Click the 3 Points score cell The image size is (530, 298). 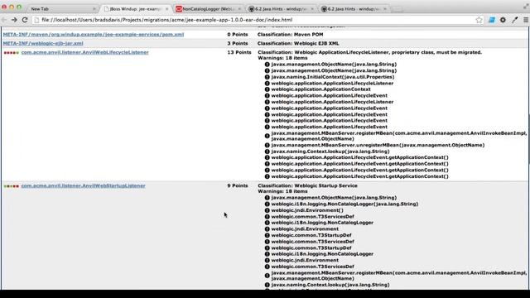click(238, 43)
